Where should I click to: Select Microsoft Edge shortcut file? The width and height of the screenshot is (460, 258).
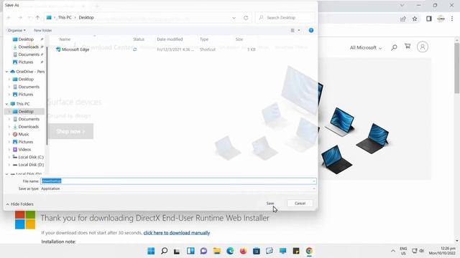[75, 49]
